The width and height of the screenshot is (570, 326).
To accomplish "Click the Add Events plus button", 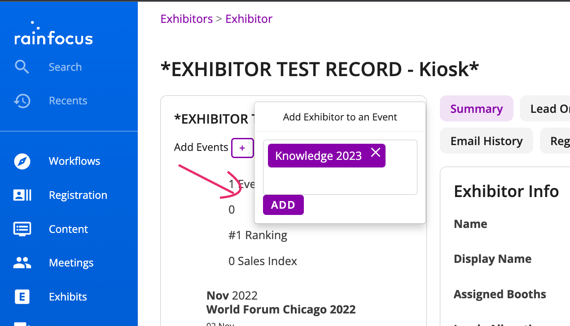I will pos(242,148).
